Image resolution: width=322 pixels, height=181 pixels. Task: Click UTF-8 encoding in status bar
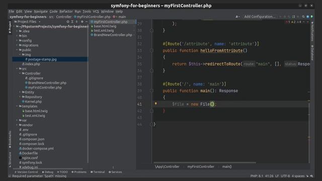click(285, 176)
